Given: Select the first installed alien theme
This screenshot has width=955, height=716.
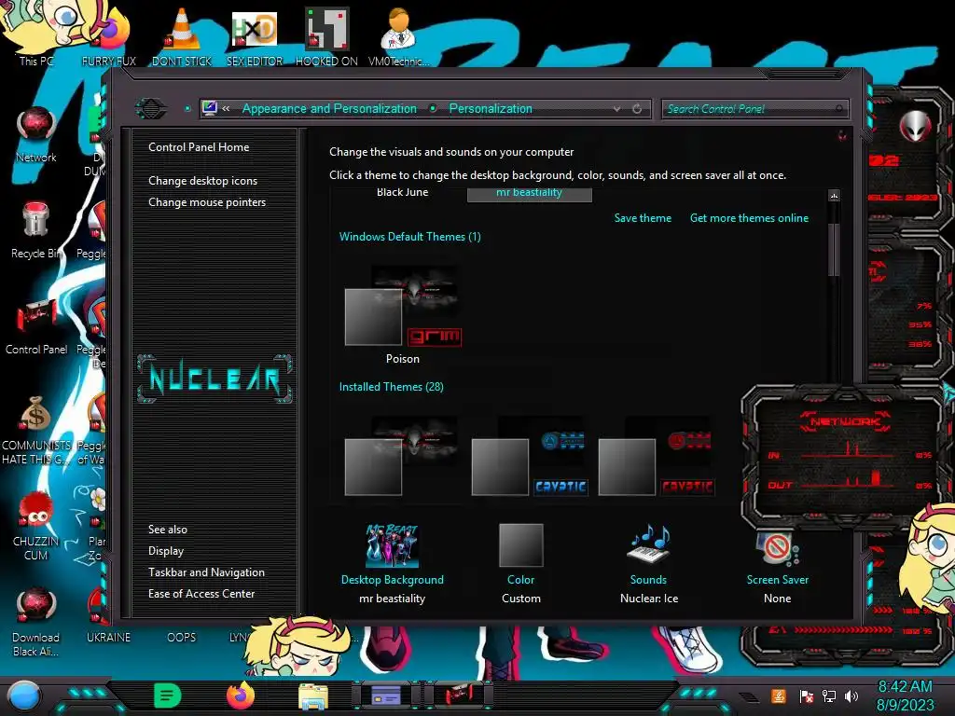Looking at the screenshot, I should (401, 456).
